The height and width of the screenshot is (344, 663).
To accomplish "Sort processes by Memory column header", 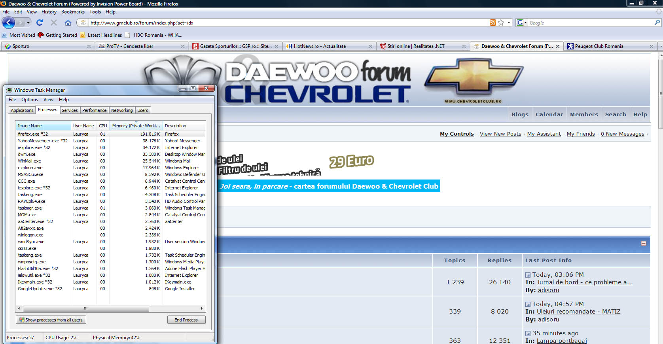I will pyautogui.click(x=136, y=126).
